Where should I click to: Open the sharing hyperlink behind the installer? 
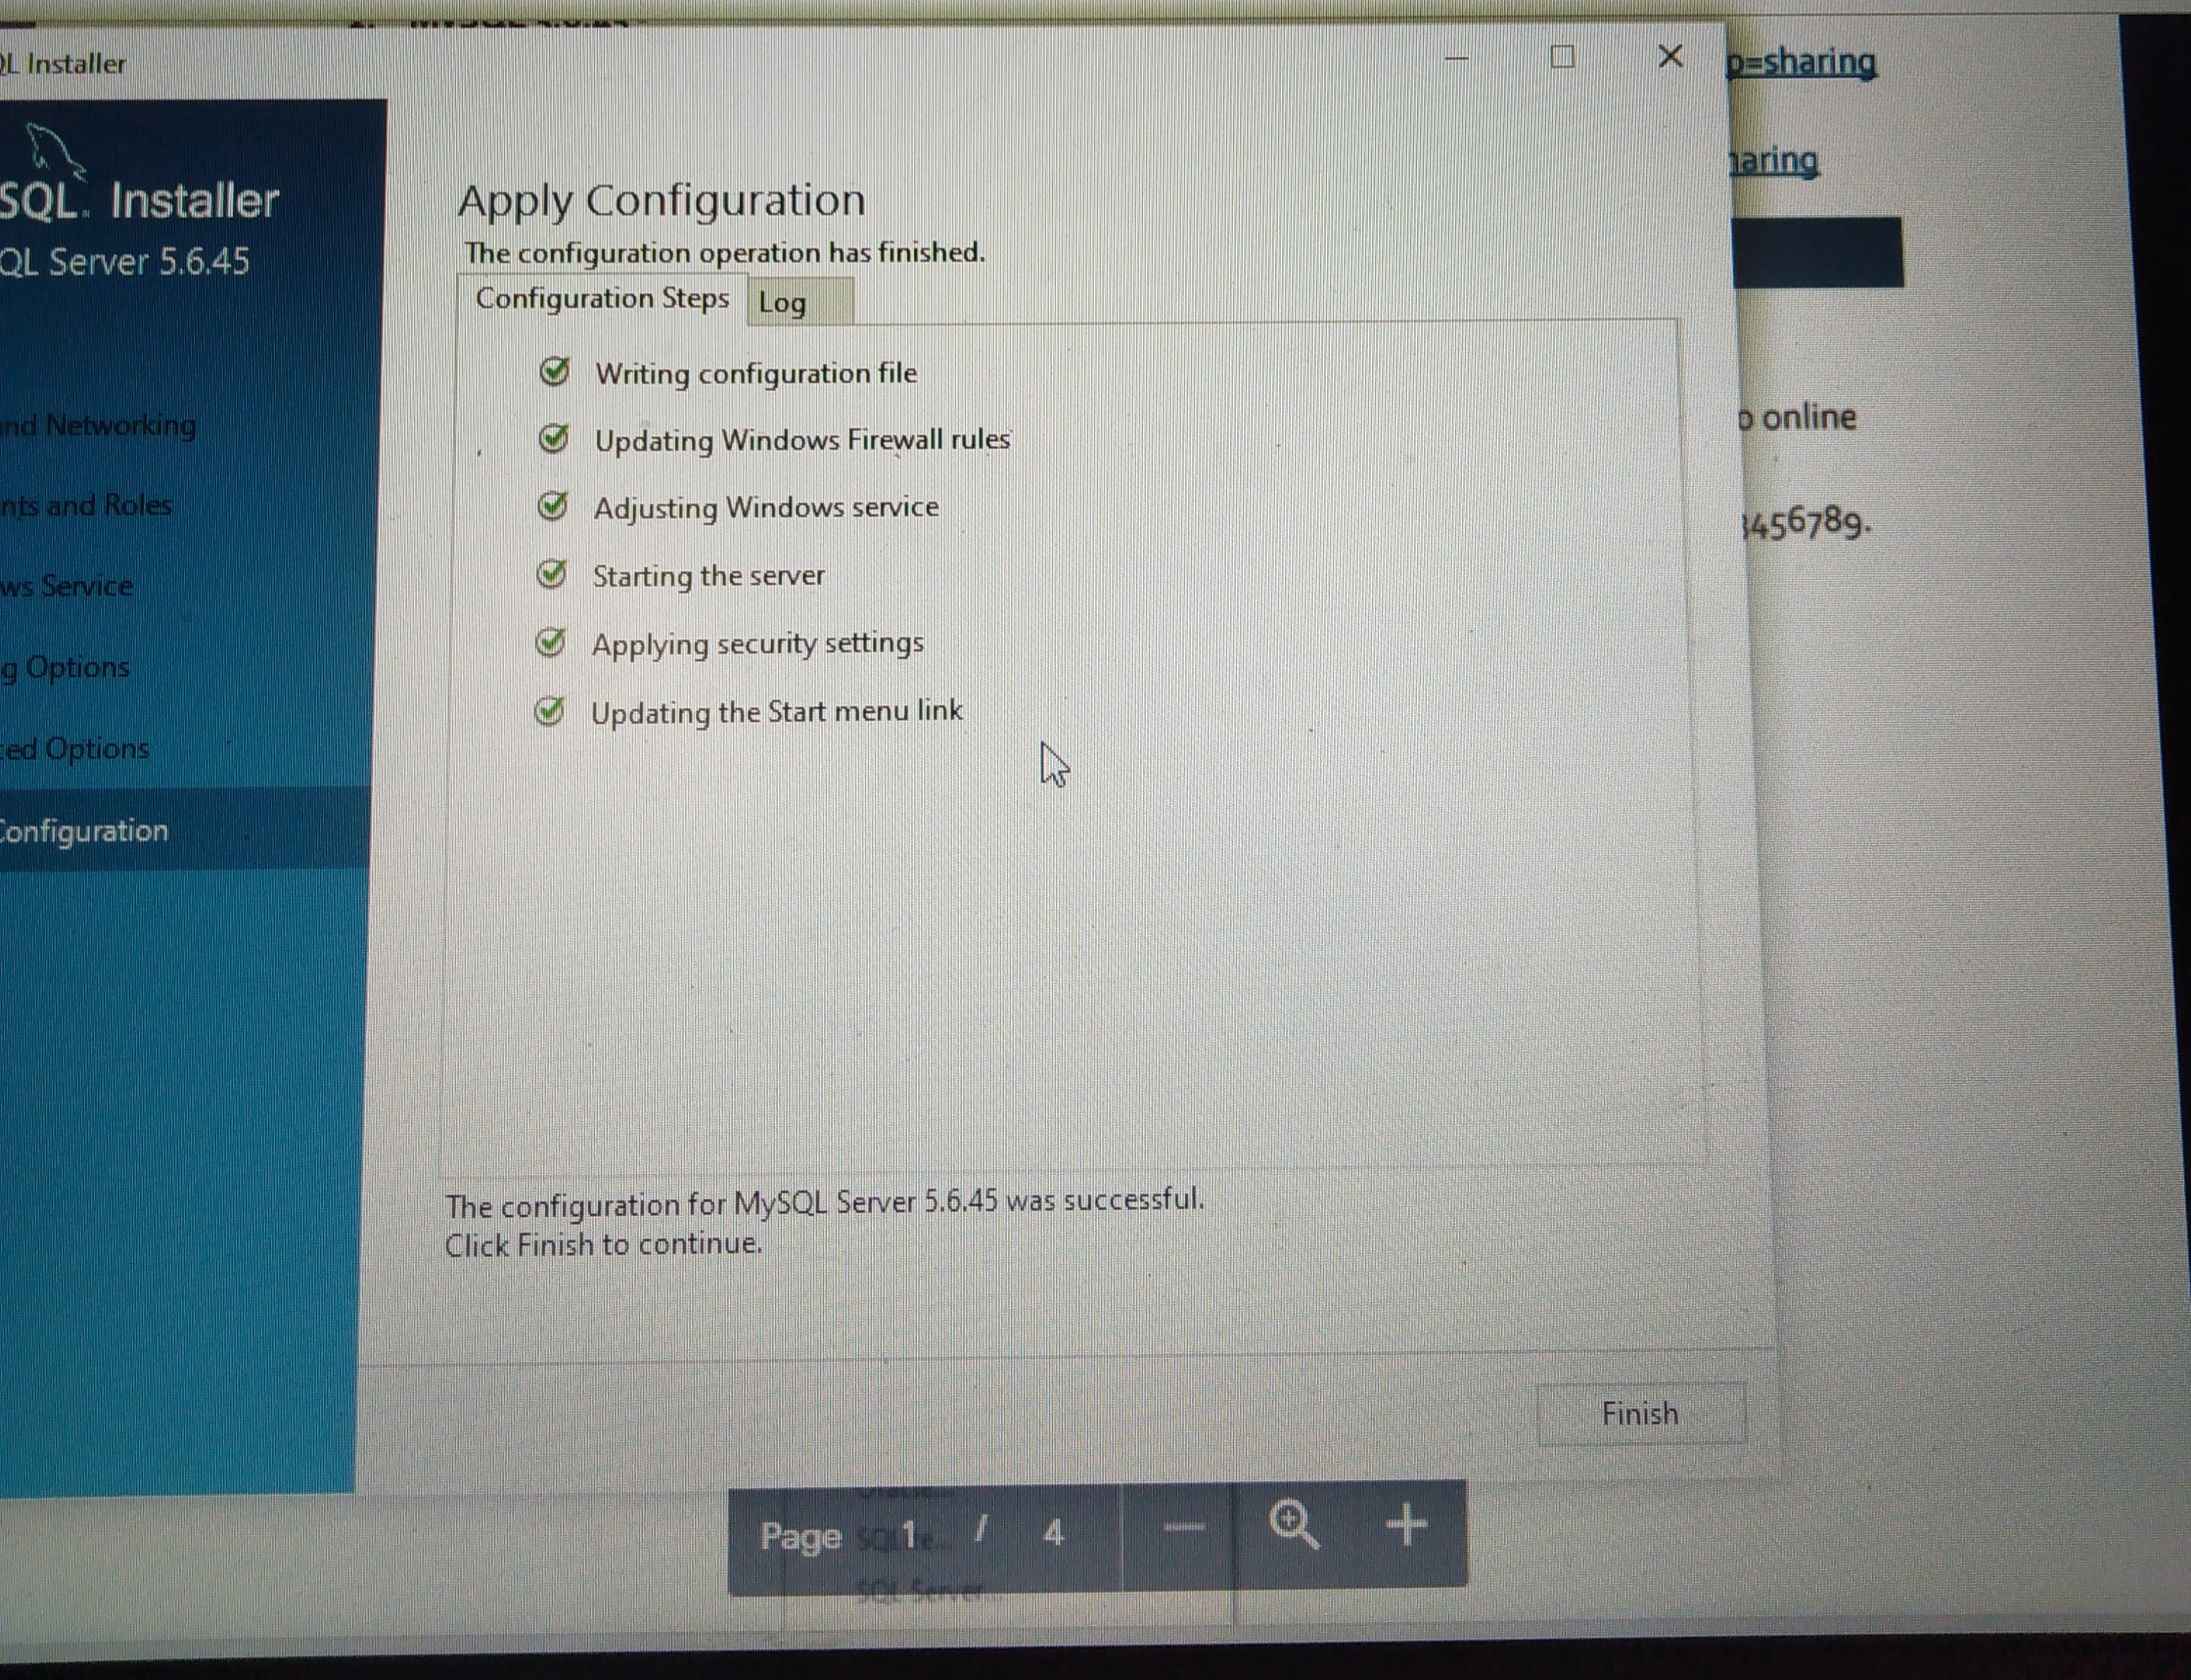coord(1802,63)
